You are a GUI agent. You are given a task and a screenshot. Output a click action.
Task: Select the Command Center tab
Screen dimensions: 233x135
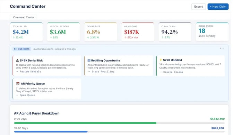pos(24,17)
